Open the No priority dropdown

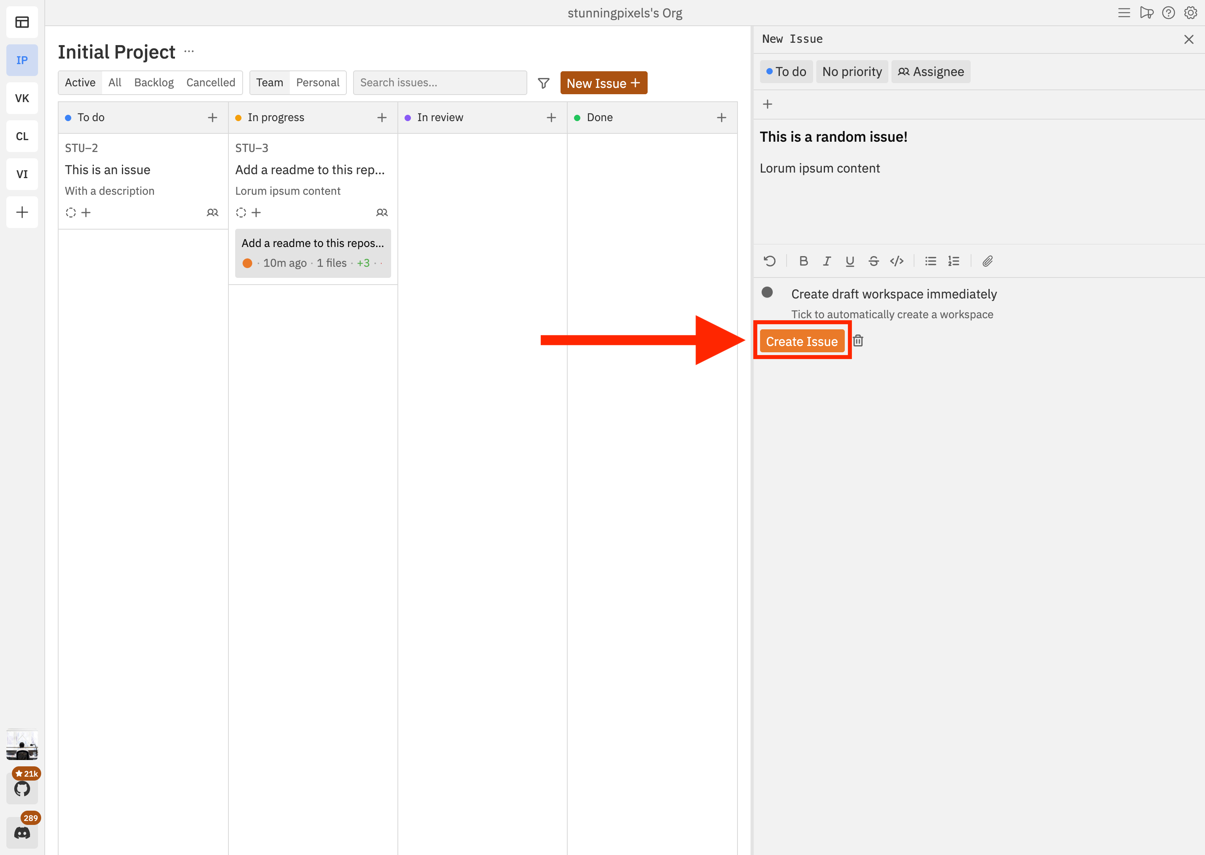pyautogui.click(x=852, y=71)
